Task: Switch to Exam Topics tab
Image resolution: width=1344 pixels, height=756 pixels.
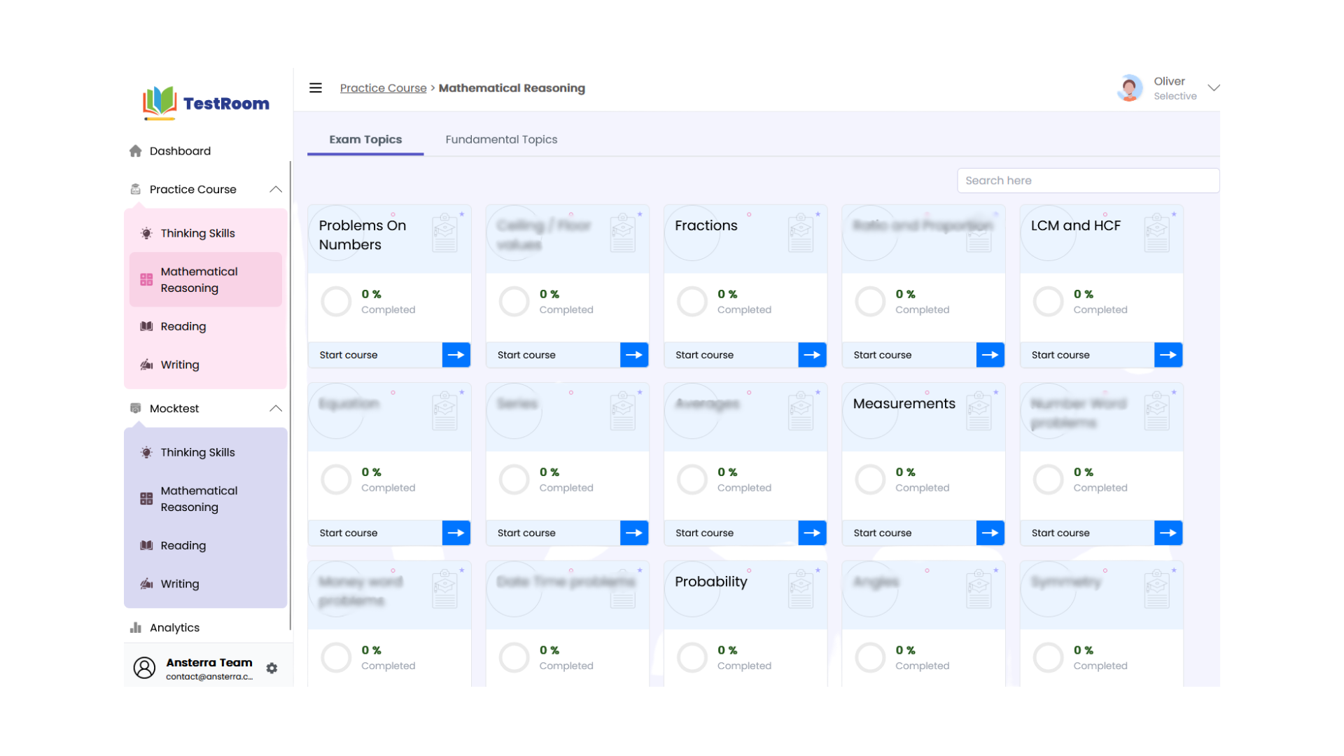Action: 365,140
